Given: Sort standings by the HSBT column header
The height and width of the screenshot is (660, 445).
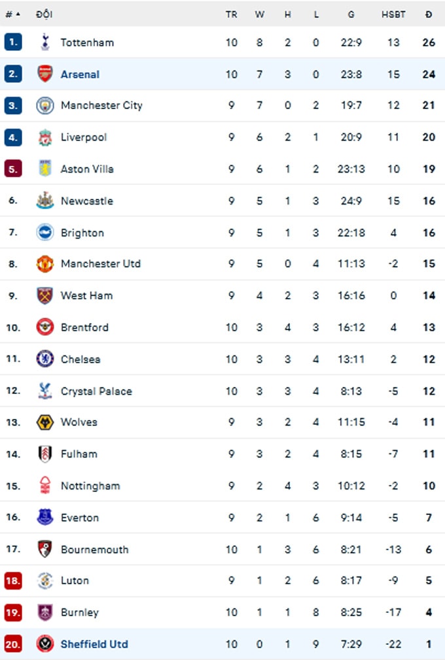Looking at the screenshot, I should [393, 14].
